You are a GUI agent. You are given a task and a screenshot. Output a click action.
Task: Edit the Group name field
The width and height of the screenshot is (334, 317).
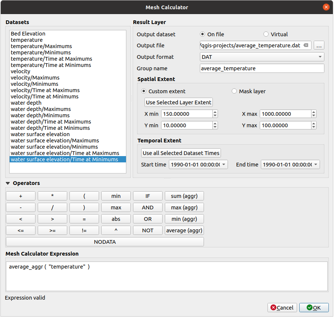tap(262, 68)
